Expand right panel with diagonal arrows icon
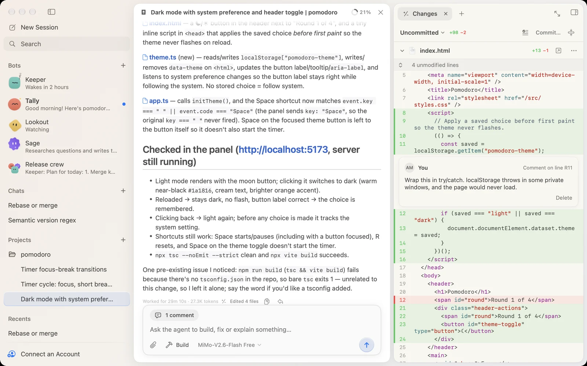587x366 pixels. click(x=557, y=14)
